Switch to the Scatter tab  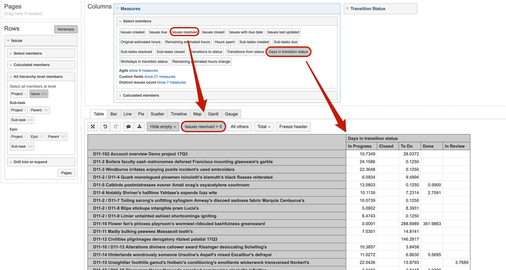coord(158,114)
